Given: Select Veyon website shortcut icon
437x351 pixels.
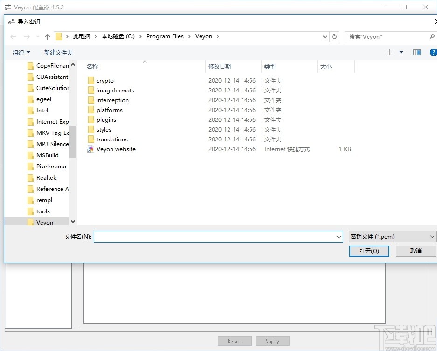Looking at the screenshot, I should pyautogui.click(x=91, y=149).
